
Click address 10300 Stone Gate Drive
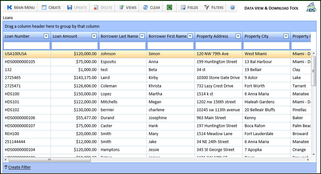click(x=218, y=78)
